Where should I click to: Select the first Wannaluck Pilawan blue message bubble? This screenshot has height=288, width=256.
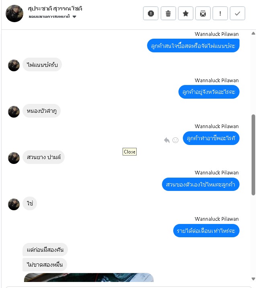pyautogui.click(x=193, y=46)
